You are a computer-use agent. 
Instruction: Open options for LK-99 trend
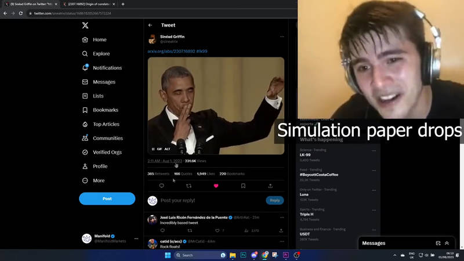[374, 151]
